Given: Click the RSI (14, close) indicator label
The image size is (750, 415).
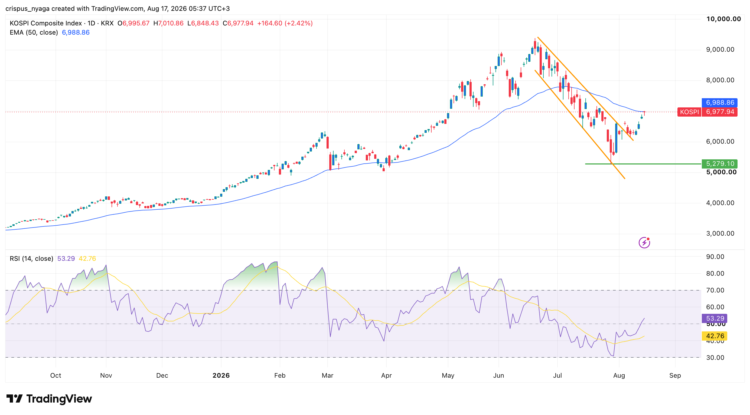Looking at the screenshot, I should pos(31,258).
